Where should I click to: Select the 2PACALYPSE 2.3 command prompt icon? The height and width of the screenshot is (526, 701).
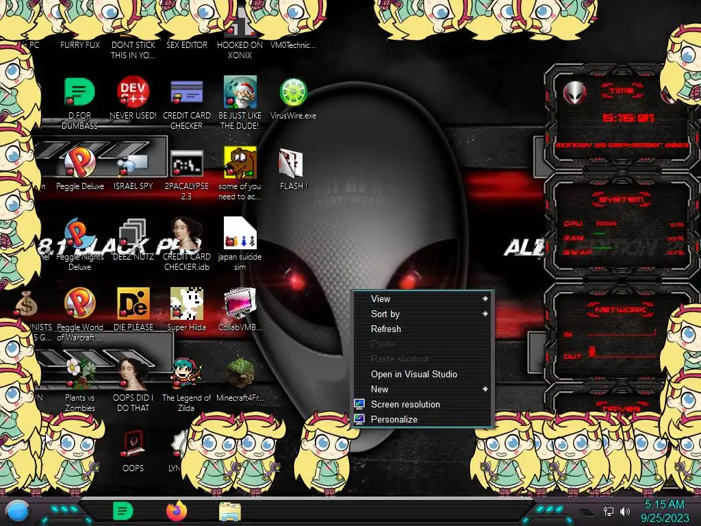point(186,164)
